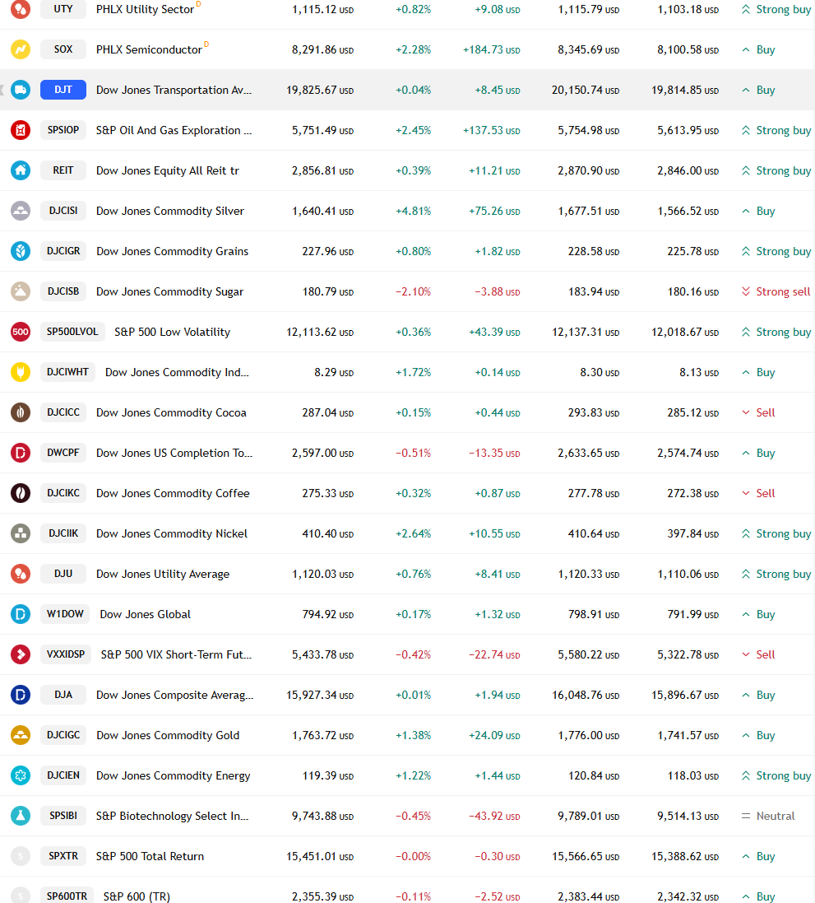
Task: Click Strong buy rating in SPSIOP row
Action: click(776, 130)
